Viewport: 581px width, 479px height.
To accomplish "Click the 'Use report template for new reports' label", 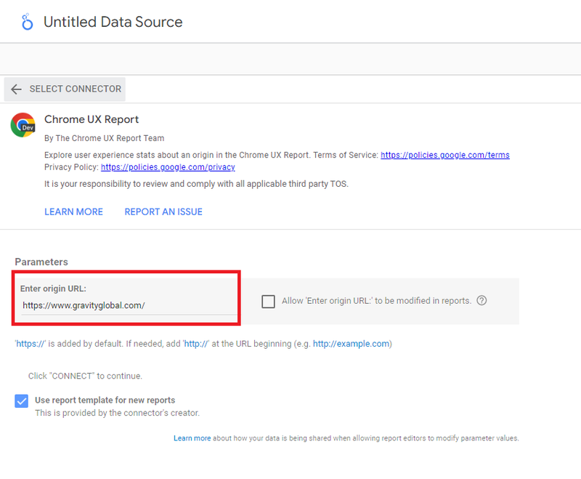I will 105,400.
